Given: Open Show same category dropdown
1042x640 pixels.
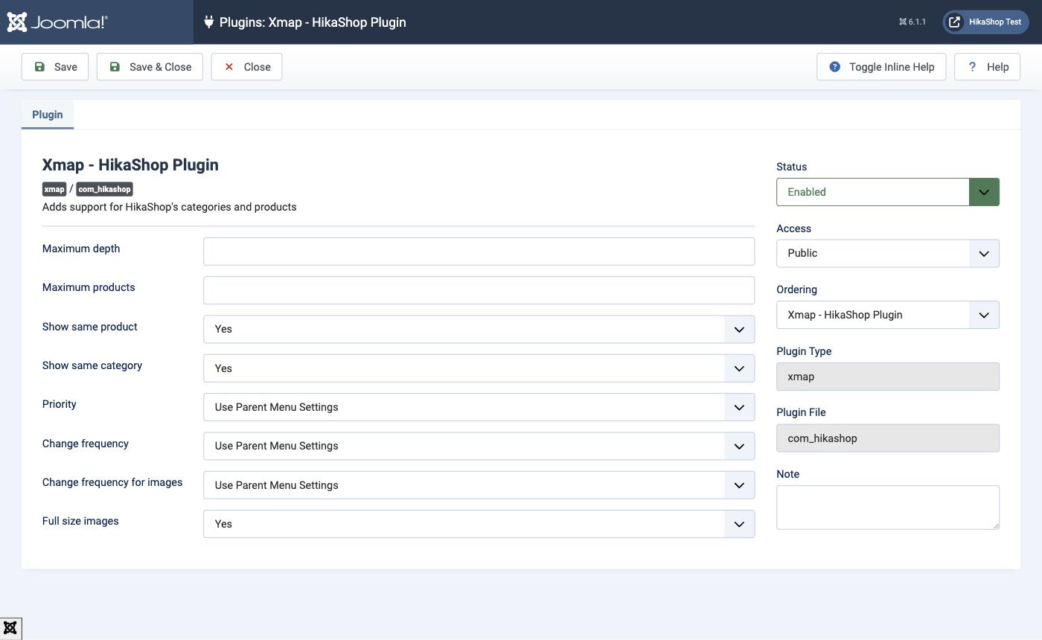Looking at the screenshot, I should point(479,368).
